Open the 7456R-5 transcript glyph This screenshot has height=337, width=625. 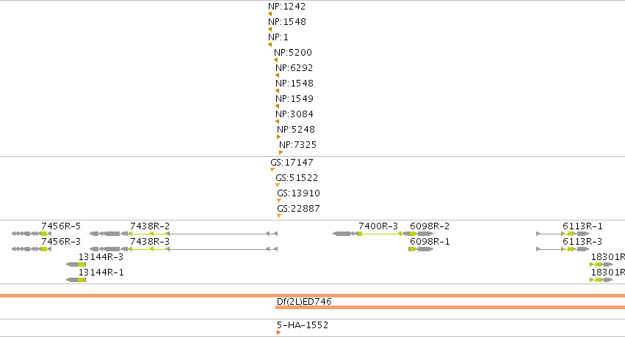pos(32,234)
